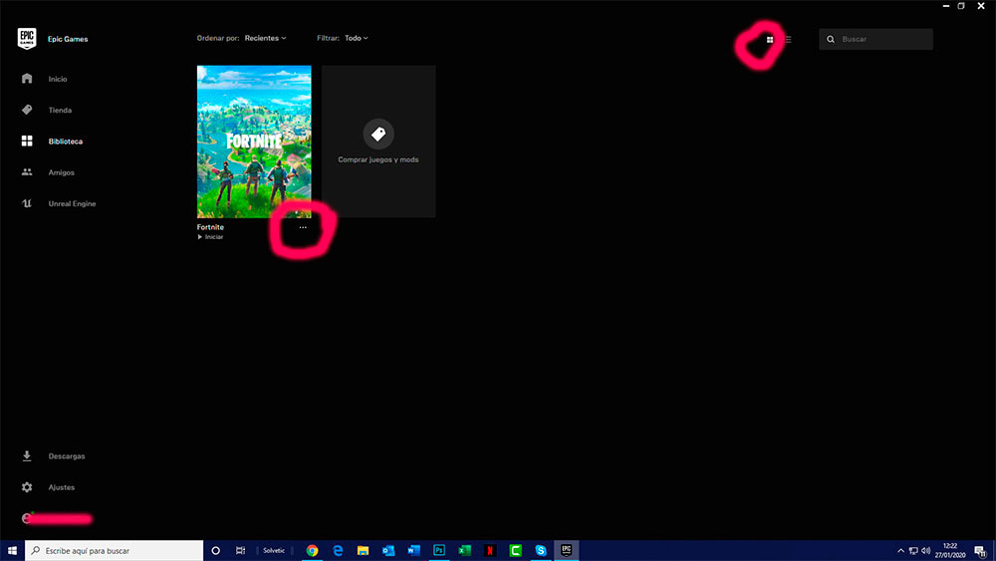Open the Fortnite cover thumbnail
This screenshot has width=996, height=561.
pyautogui.click(x=254, y=141)
